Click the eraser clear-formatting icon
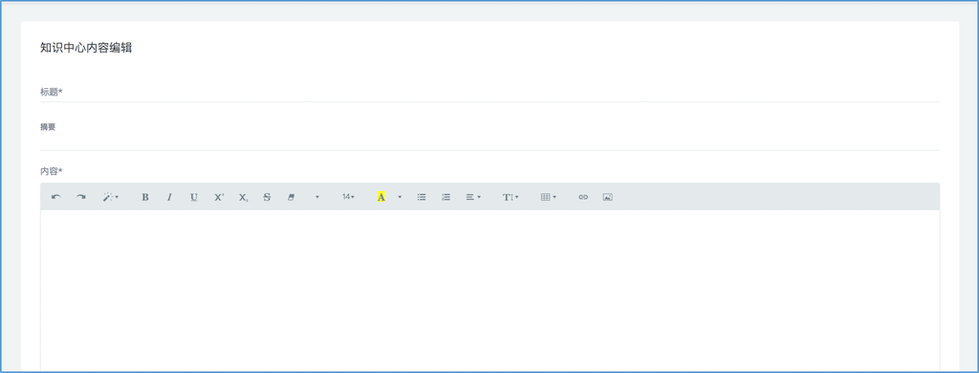 point(291,197)
